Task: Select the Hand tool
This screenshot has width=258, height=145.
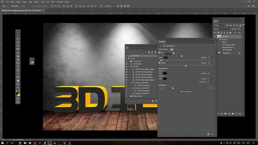Action: [x=18, y=81]
